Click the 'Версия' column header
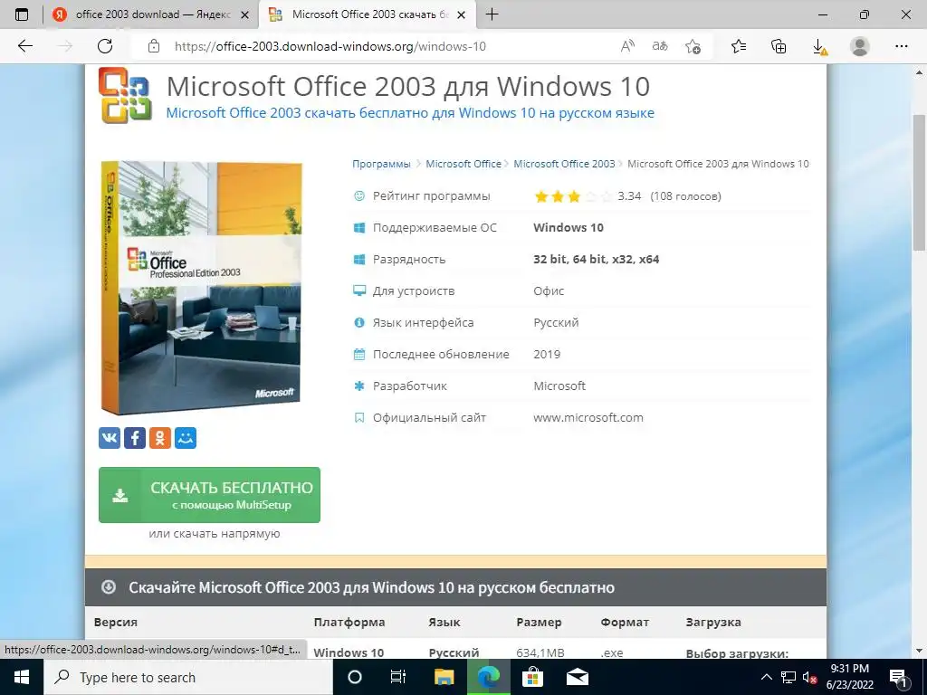Screen dimensions: 927x695 115,622
